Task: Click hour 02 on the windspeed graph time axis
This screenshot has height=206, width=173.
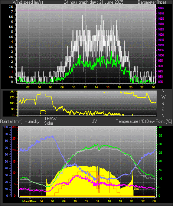Action: pyautogui.click(x=28, y=87)
